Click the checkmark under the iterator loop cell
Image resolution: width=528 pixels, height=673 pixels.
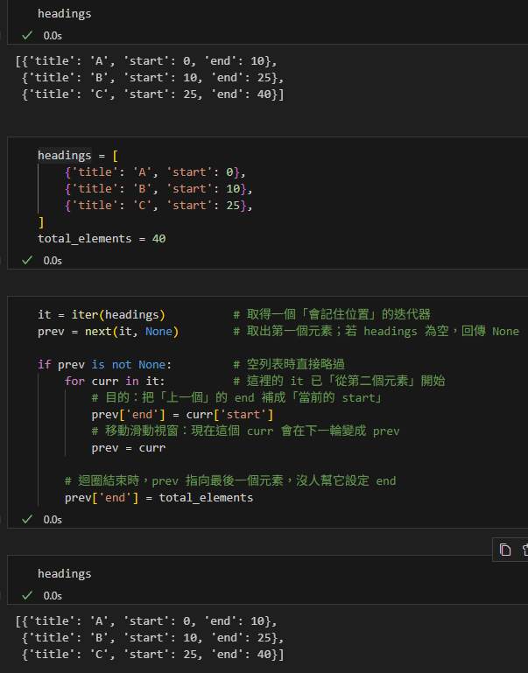point(27,519)
